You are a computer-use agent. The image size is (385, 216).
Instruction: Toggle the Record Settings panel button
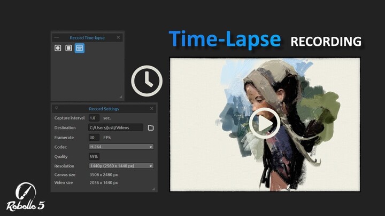tap(79, 48)
